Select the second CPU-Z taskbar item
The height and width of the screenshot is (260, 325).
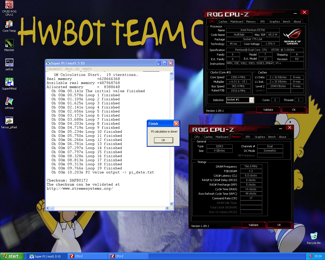click(129, 256)
